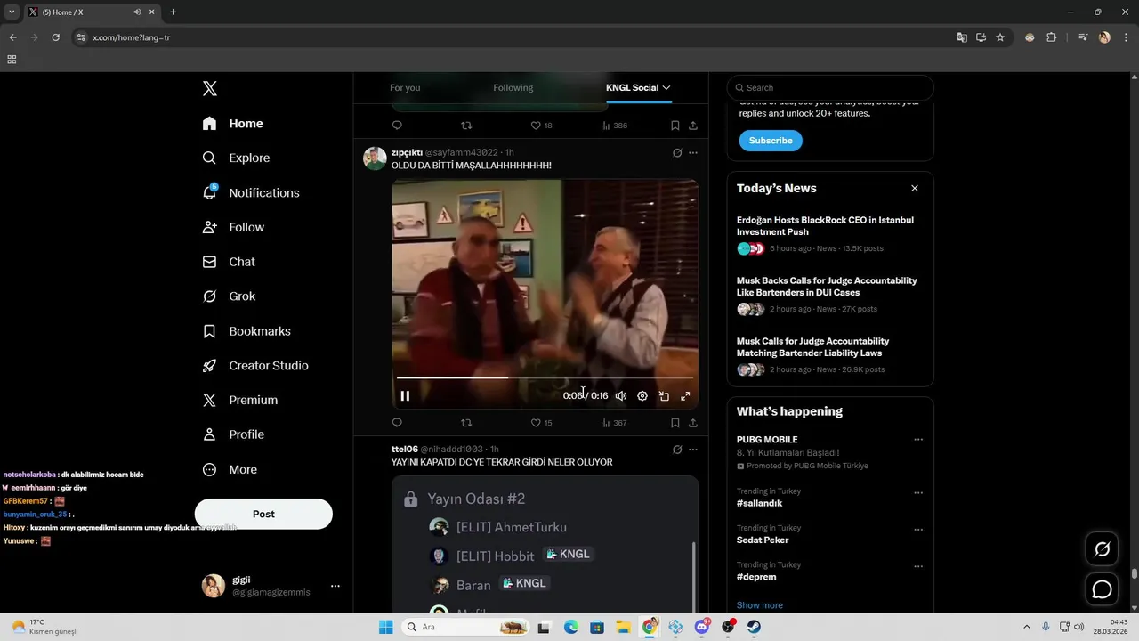Pause the playing video
Screen dimensions: 1139x641
(405, 396)
